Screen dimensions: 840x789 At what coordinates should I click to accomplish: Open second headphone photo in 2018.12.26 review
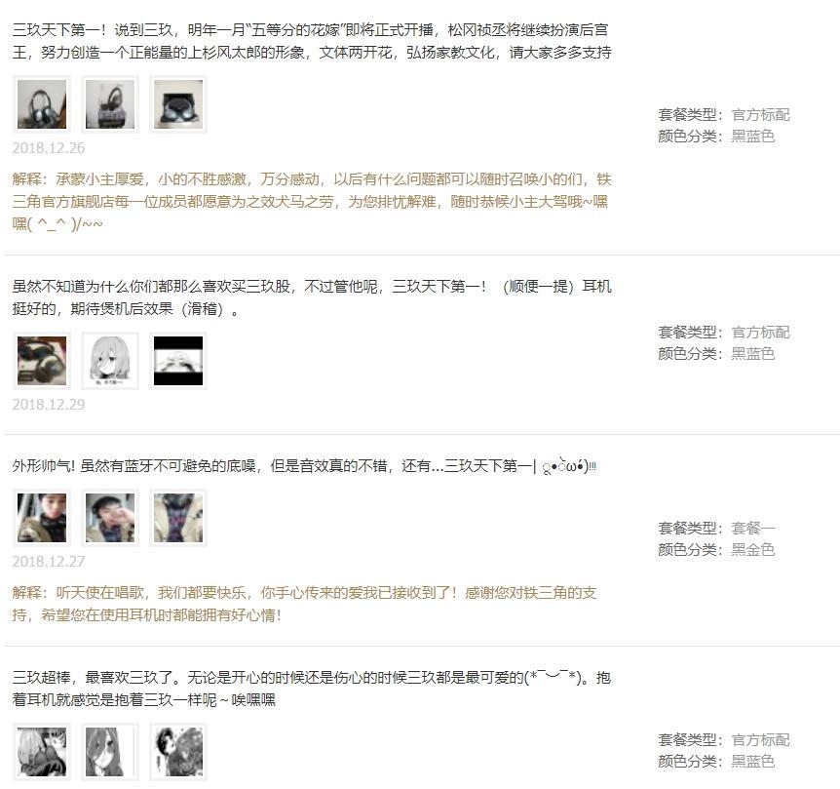[x=110, y=104]
